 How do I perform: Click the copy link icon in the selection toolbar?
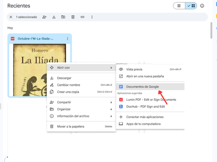[x=83, y=17]
